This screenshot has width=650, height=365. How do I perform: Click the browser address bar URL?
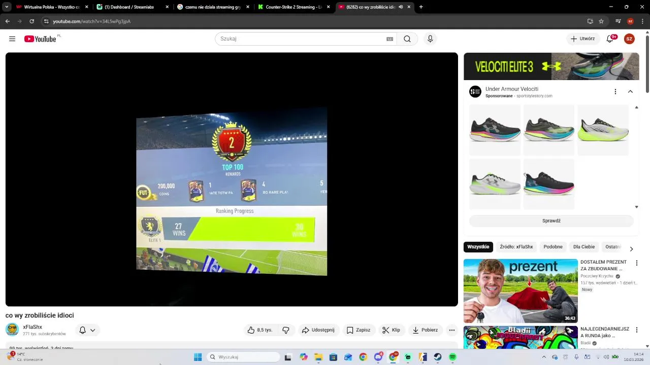91,21
